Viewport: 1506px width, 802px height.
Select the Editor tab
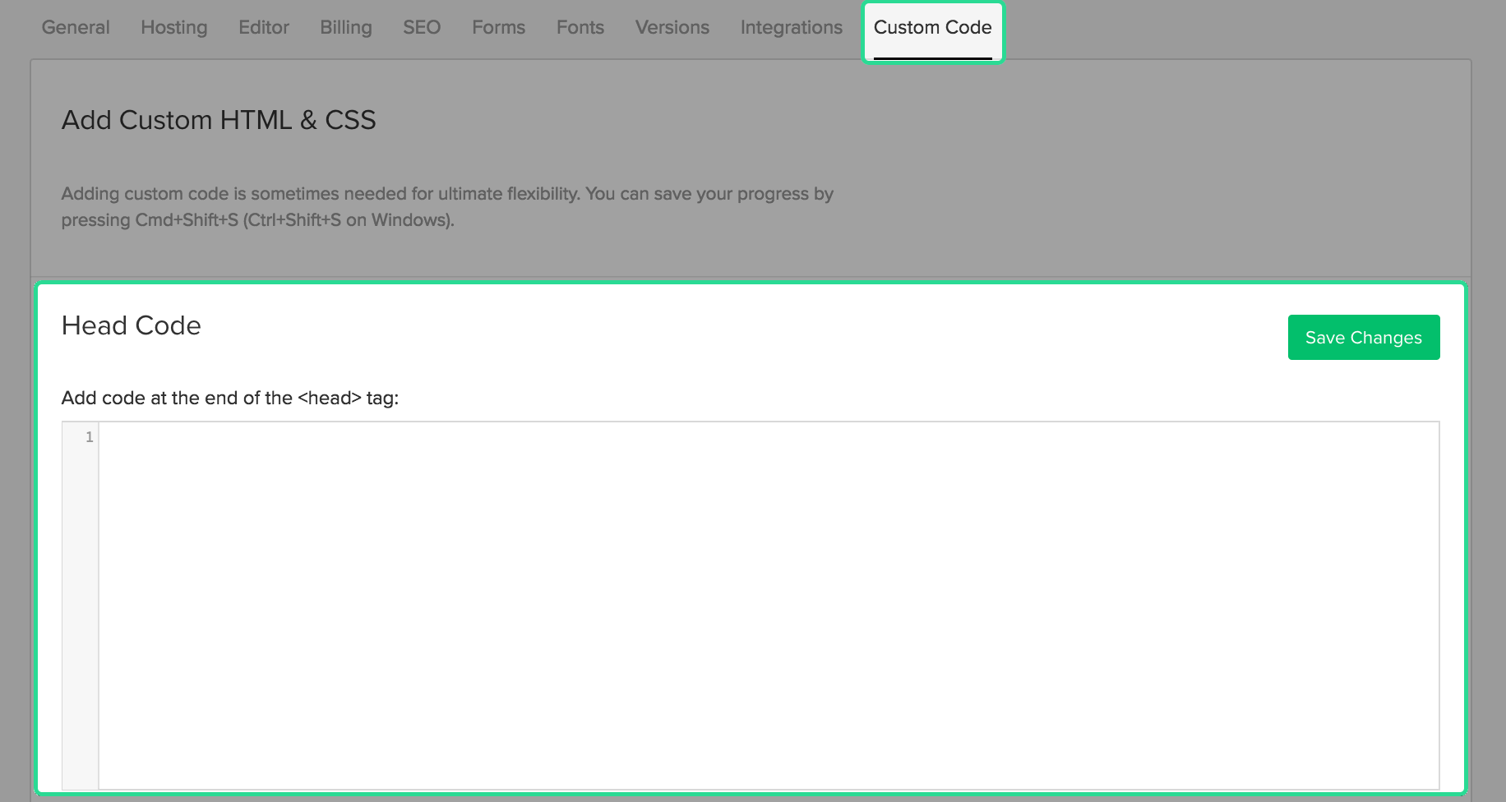click(263, 27)
